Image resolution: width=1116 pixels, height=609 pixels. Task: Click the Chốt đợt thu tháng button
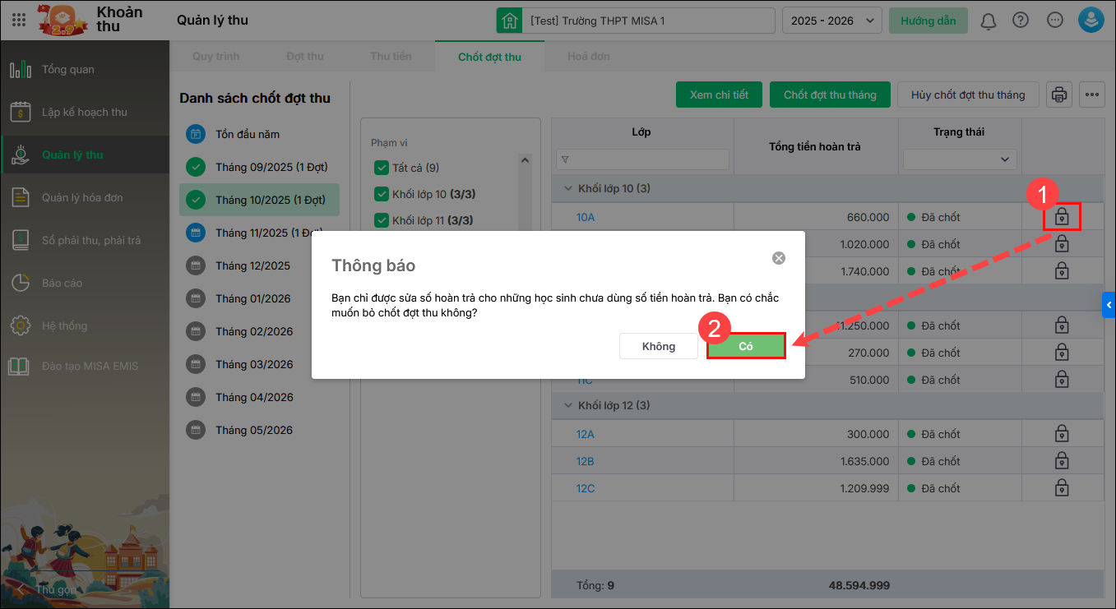point(830,95)
